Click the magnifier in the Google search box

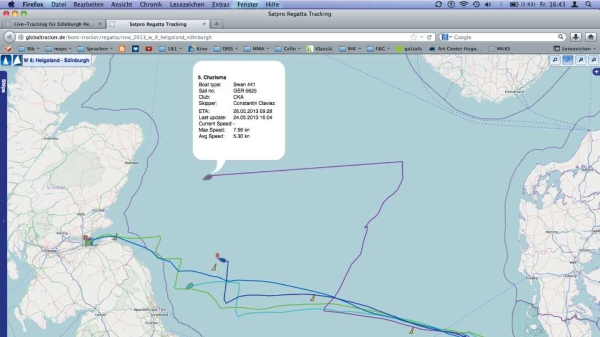(561, 37)
